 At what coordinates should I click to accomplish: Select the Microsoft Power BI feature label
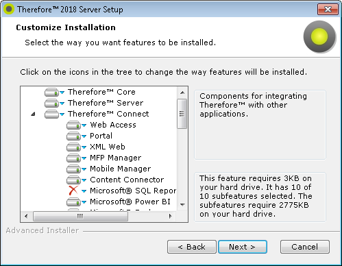tap(130, 202)
